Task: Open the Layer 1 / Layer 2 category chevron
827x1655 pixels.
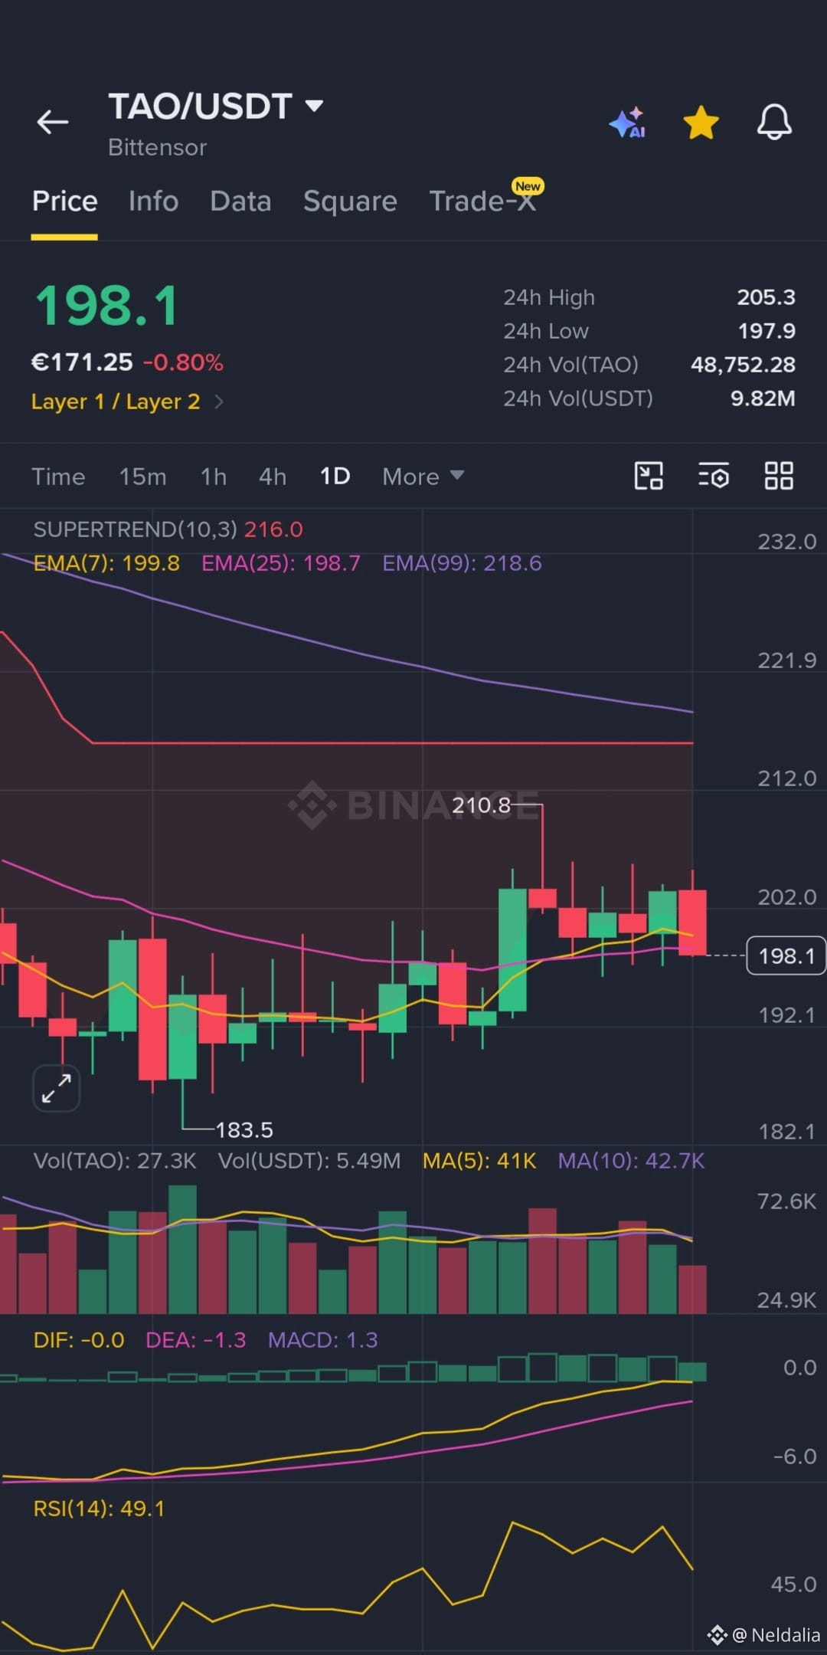Action: point(218,401)
